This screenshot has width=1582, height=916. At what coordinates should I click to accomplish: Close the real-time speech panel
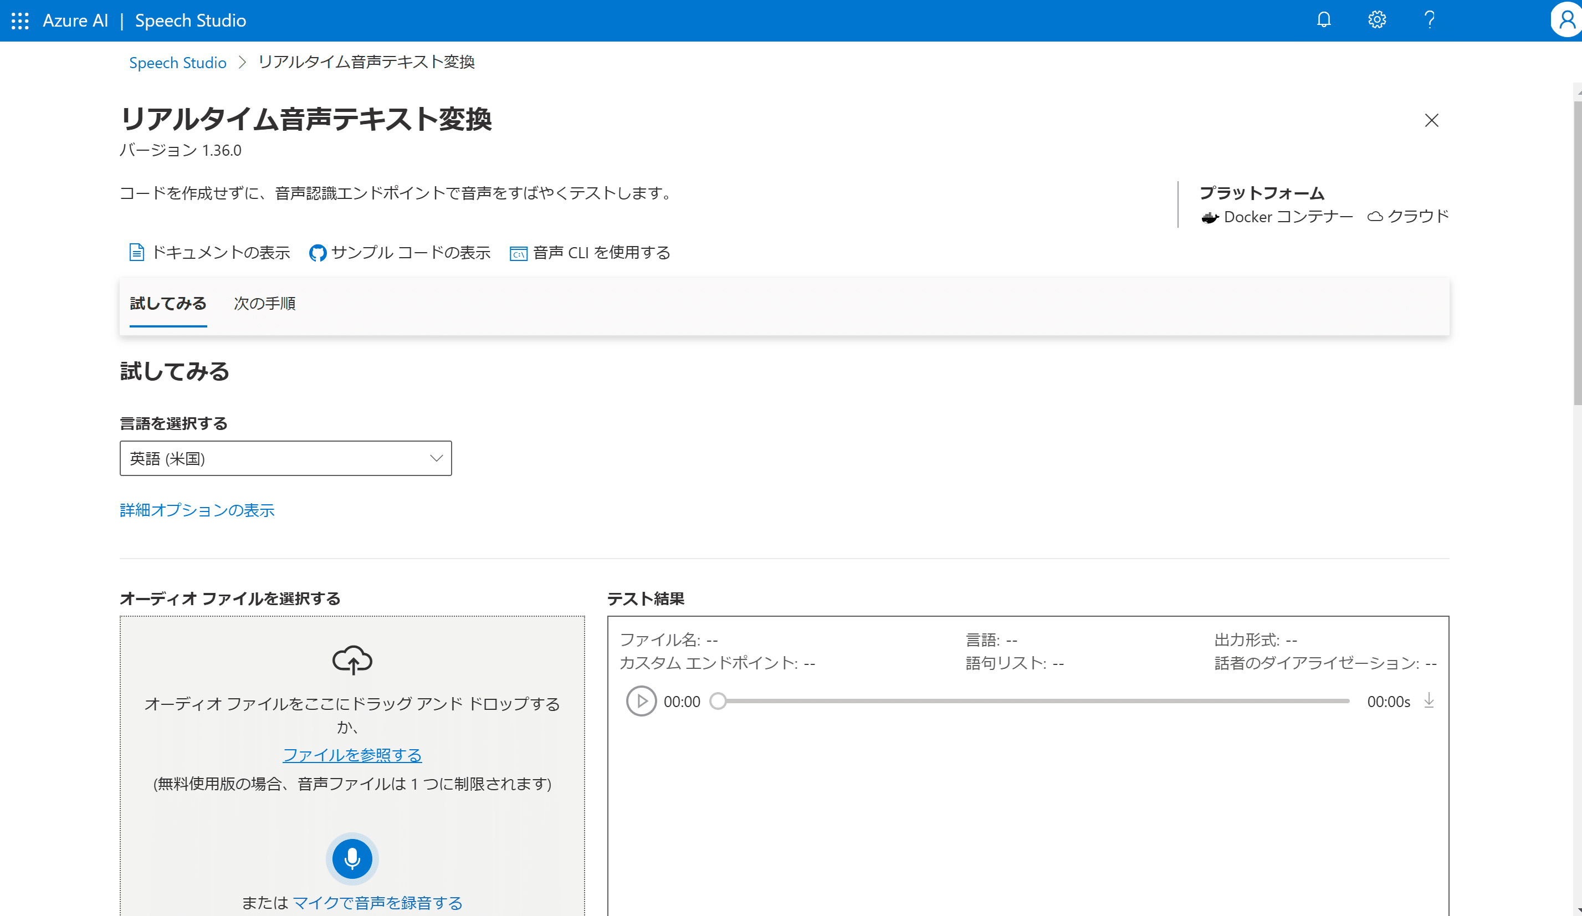[1431, 120]
